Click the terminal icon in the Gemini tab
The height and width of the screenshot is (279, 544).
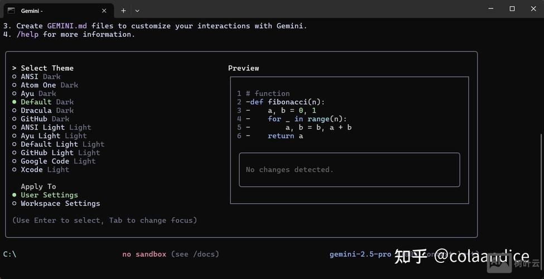click(x=11, y=10)
